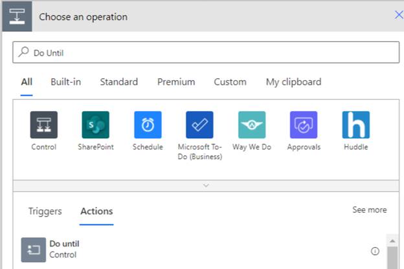Select the Way We Do connector
This screenshot has width=404, height=269.
coord(252,125)
